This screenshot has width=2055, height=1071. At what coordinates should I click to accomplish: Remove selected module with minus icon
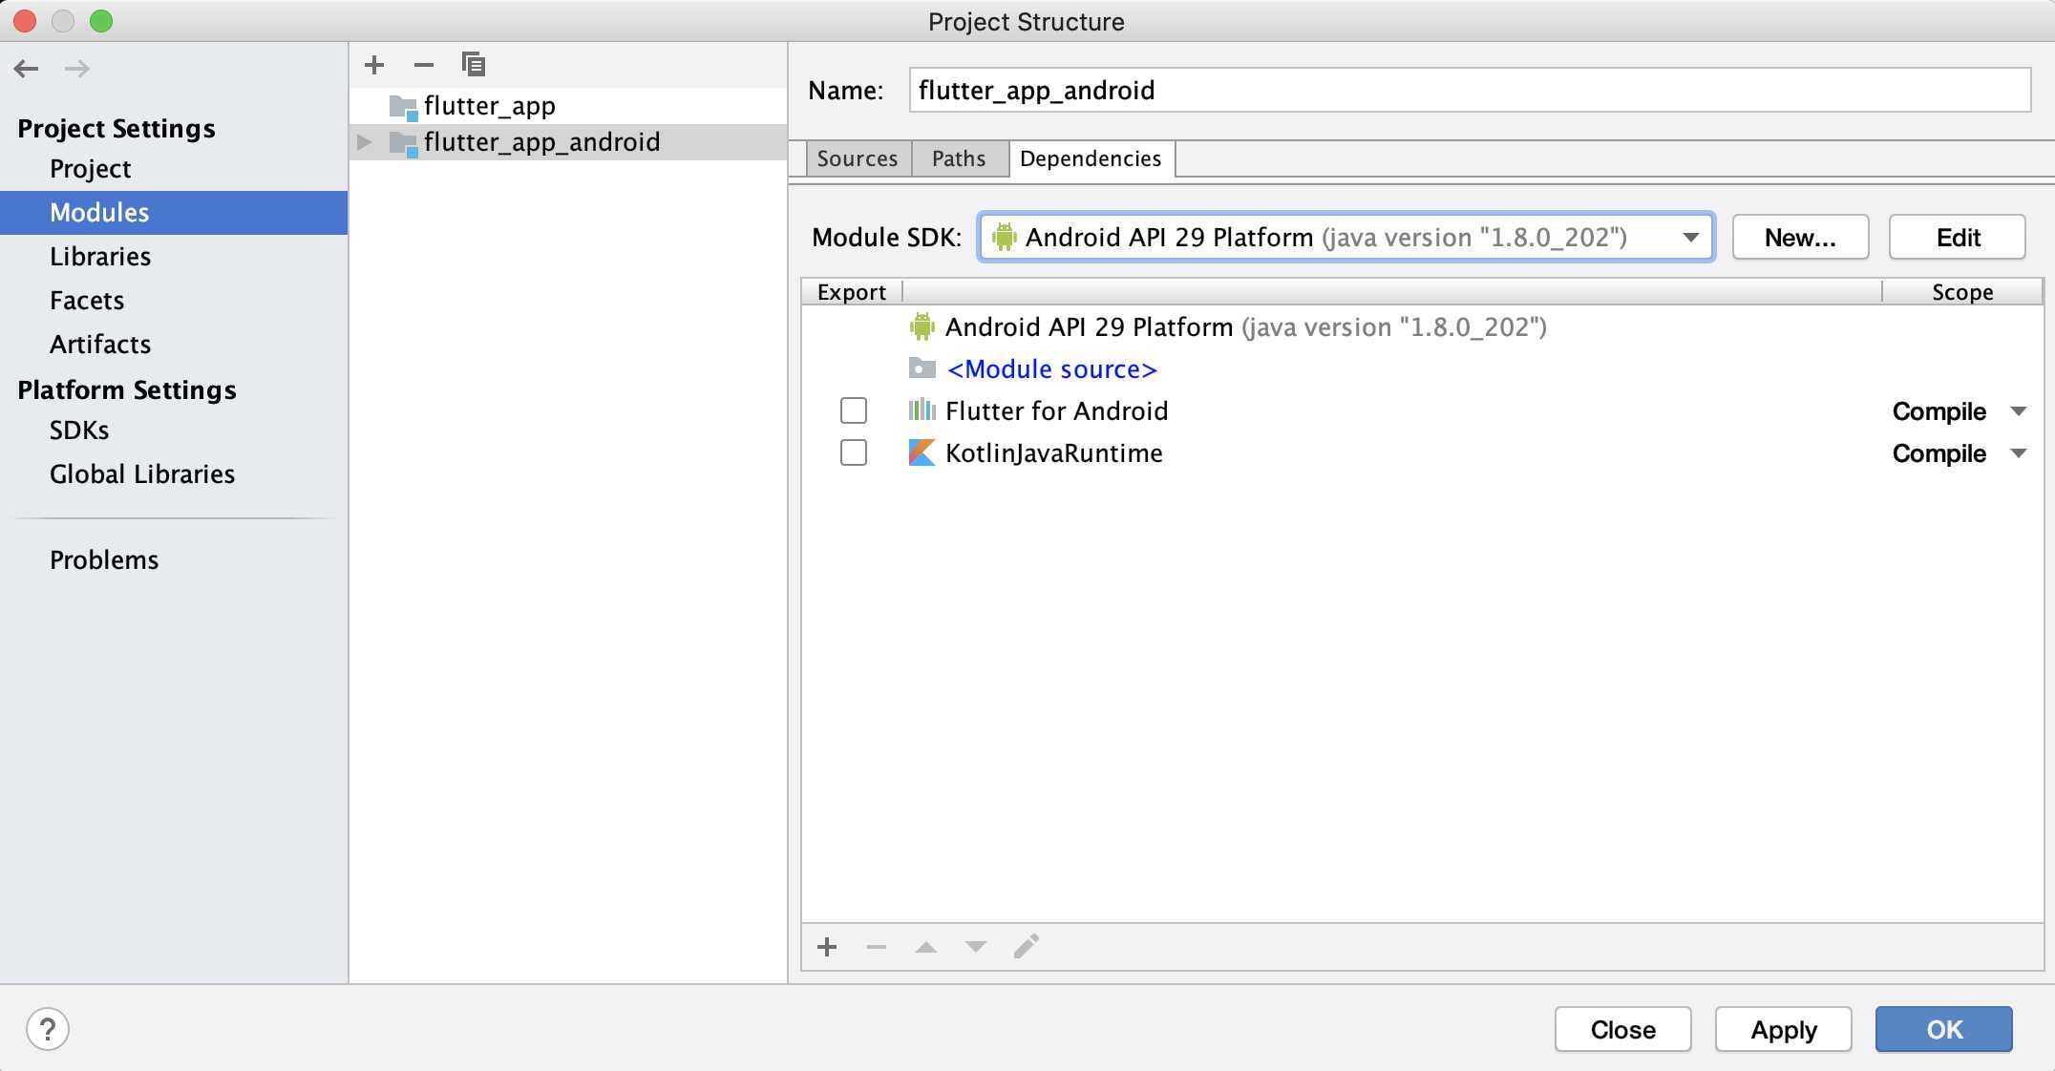424,65
